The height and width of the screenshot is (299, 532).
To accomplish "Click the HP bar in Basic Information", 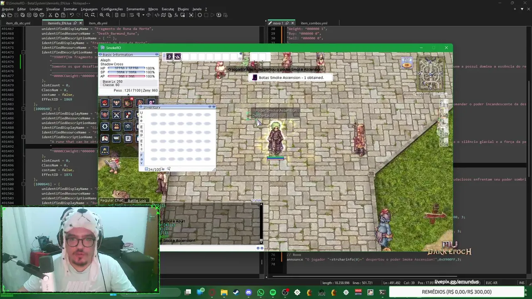I will 126,68.
